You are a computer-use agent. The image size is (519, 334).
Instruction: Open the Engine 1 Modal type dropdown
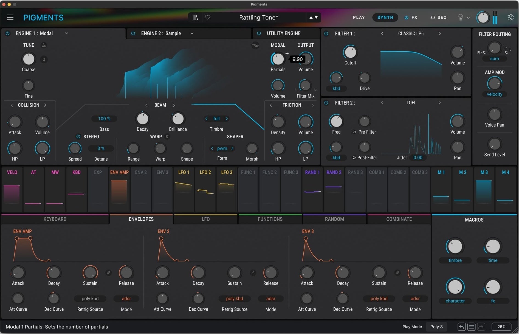(x=66, y=33)
